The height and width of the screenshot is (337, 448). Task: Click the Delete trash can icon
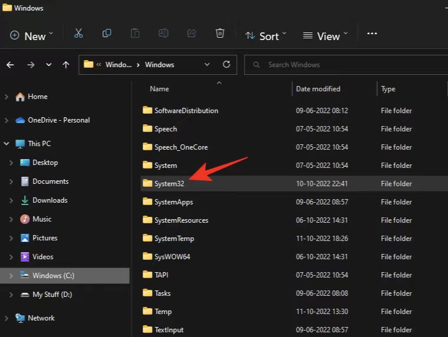(220, 34)
